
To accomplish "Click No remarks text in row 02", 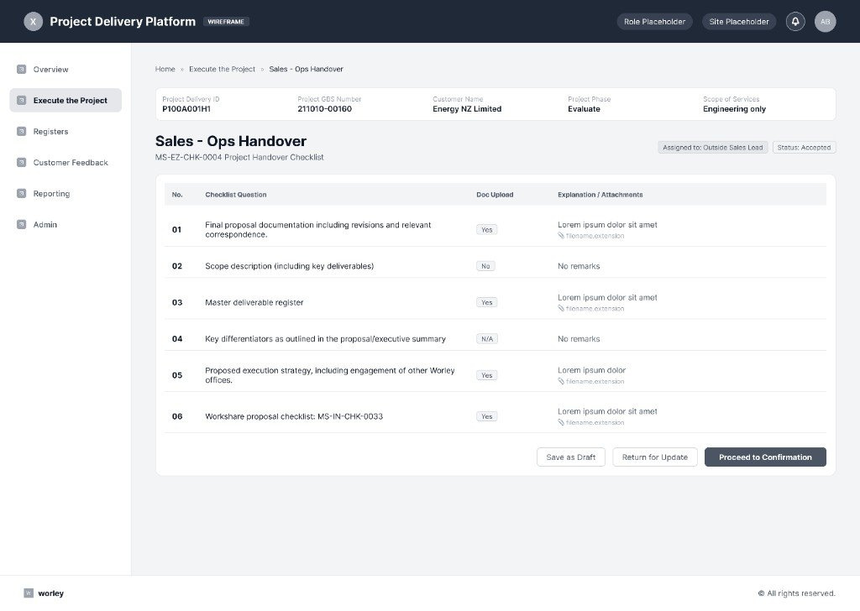I will (579, 266).
